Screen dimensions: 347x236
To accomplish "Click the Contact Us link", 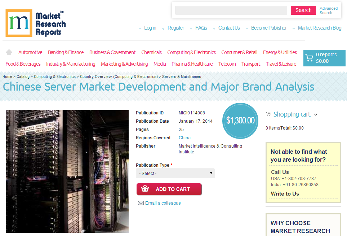I will (x=229, y=28).
